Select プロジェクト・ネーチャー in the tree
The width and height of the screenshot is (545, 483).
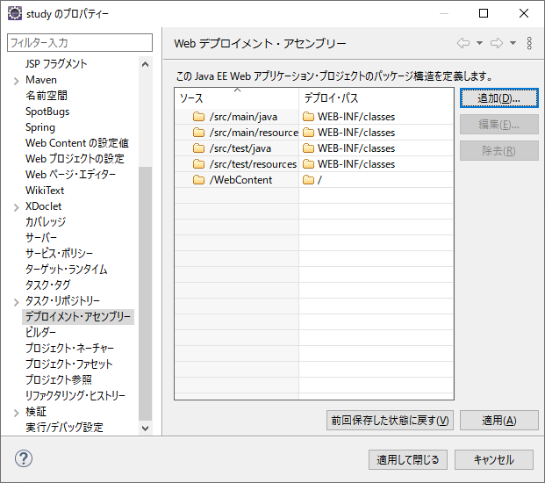[69, 348]
